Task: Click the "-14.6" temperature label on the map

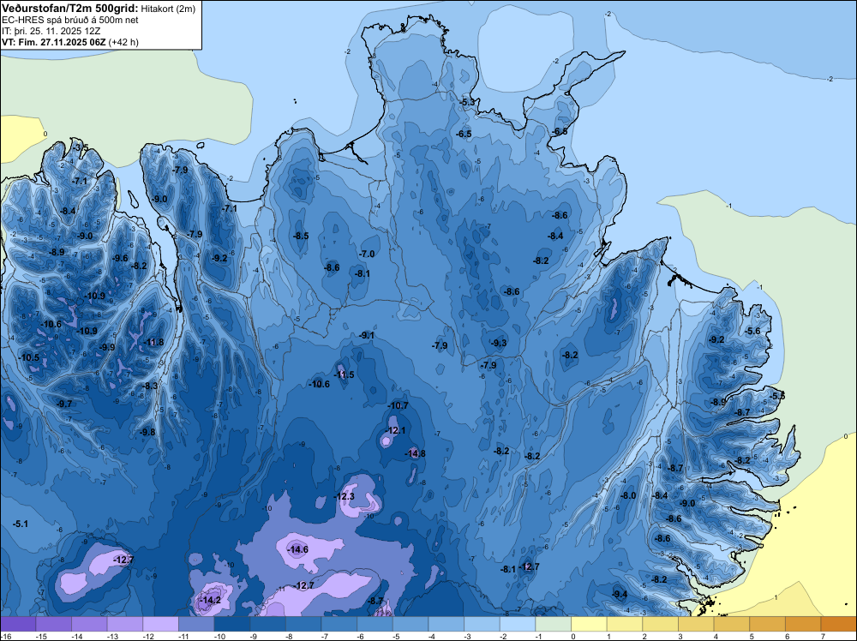Action: (x=298, y=549)
